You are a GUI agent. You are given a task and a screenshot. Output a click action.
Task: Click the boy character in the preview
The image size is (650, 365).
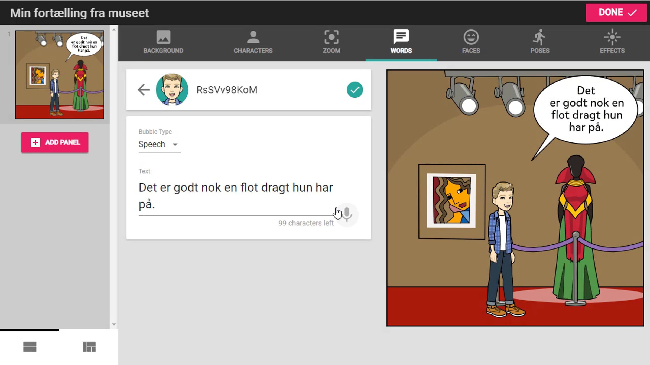(503, 249)
